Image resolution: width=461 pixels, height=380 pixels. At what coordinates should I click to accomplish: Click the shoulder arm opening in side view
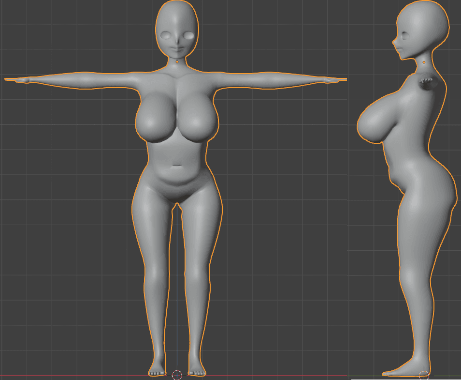(428, 83)
